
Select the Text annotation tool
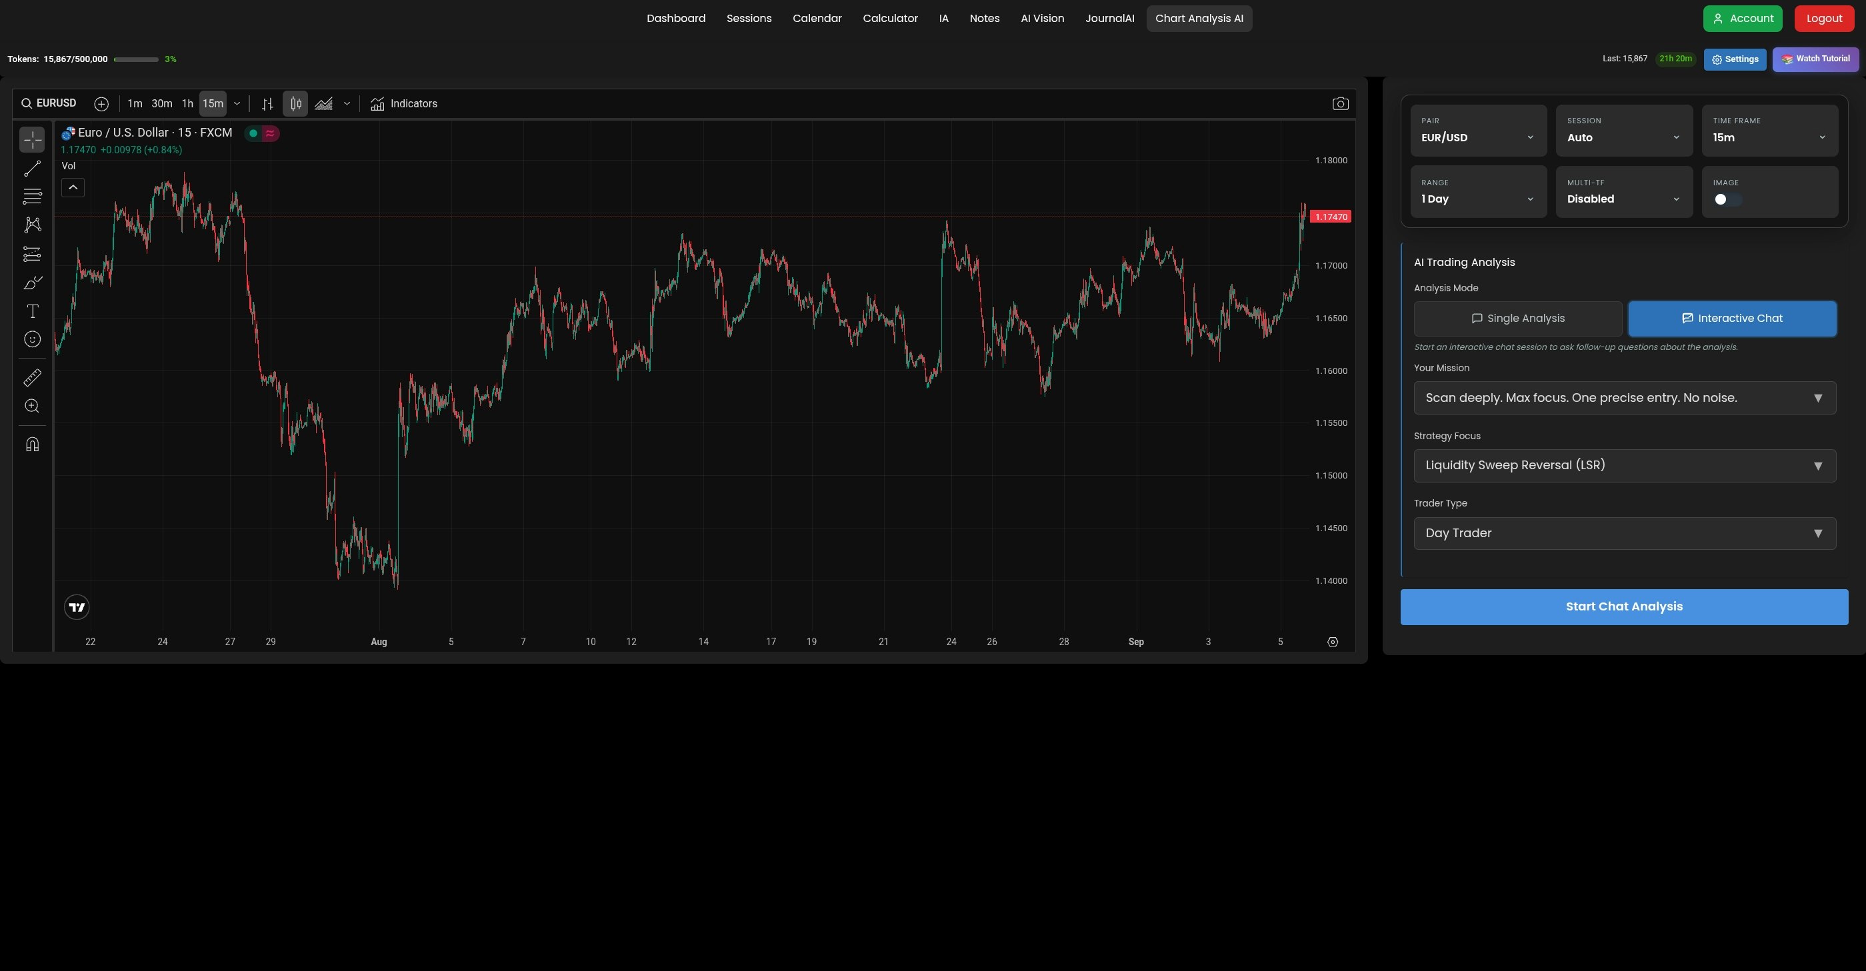click(32, 311)
